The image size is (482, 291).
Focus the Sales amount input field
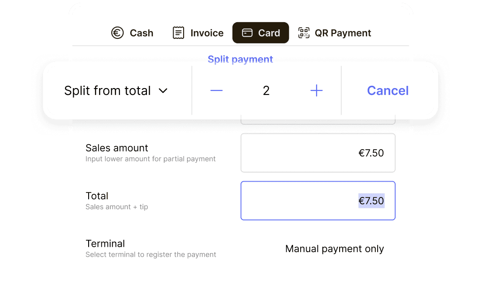[318, 153]
